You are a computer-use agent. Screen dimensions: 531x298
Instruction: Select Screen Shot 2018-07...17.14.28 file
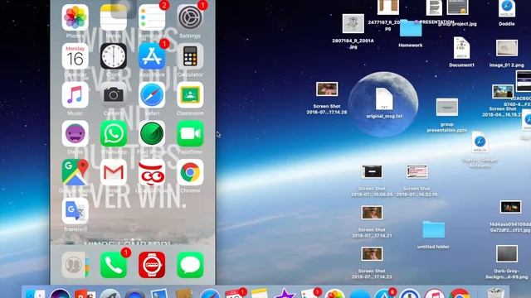[x=327, y=89]
